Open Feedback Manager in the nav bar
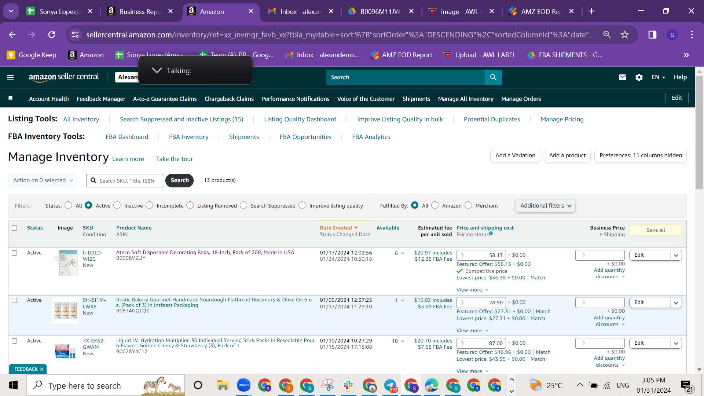This screenshot has height=396, width=704. [101, 99]
